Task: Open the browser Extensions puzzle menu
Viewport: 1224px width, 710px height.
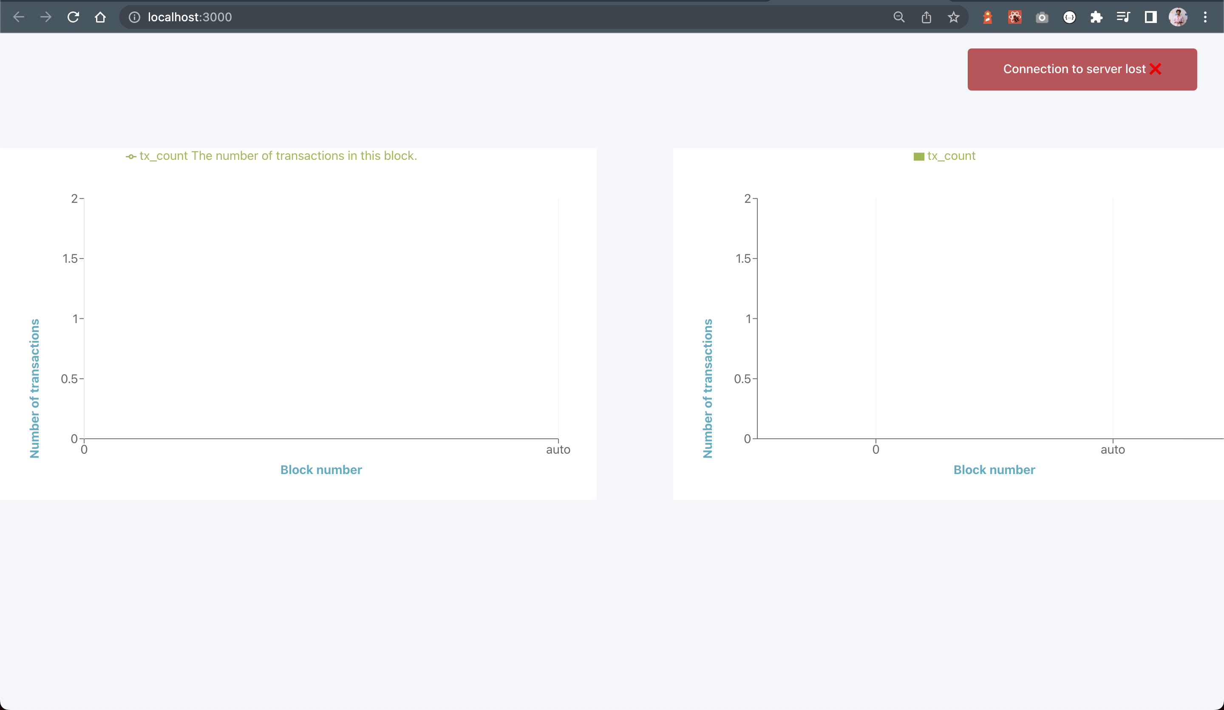Action: (x=1097, y=17)
